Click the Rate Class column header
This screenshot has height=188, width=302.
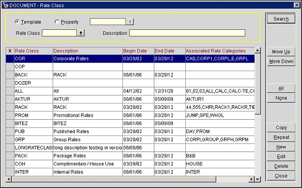[34, 51]
